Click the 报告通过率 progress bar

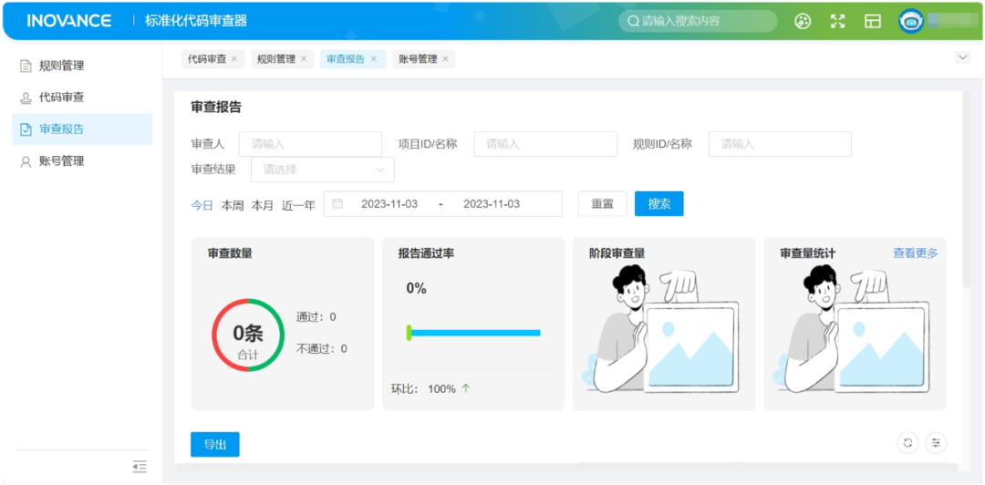[473, 333]
